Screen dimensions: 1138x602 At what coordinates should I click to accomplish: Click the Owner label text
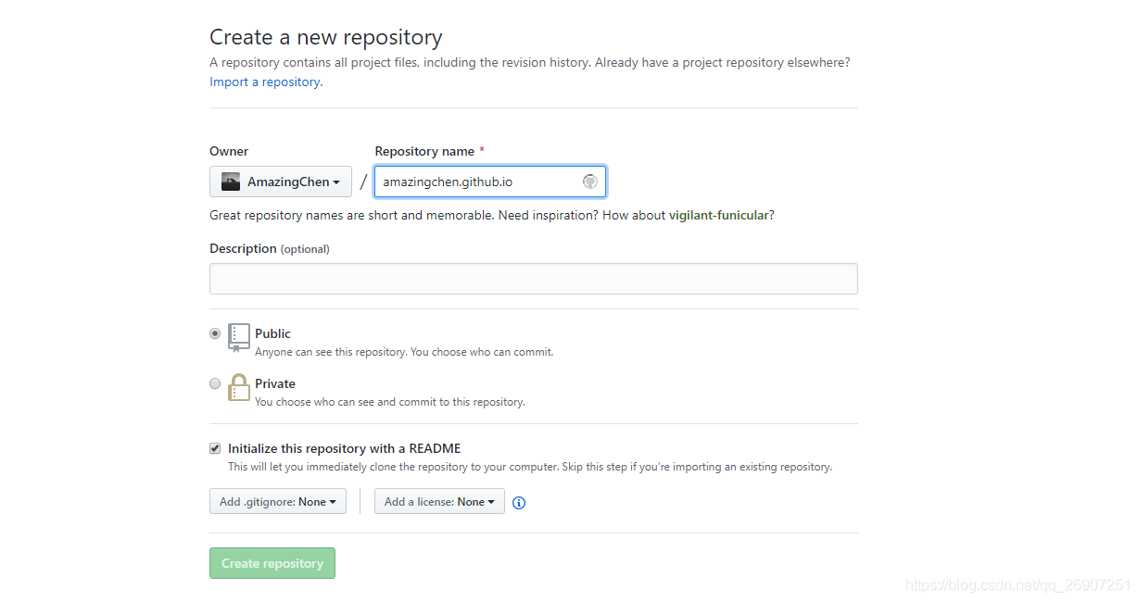pos(229,151)
